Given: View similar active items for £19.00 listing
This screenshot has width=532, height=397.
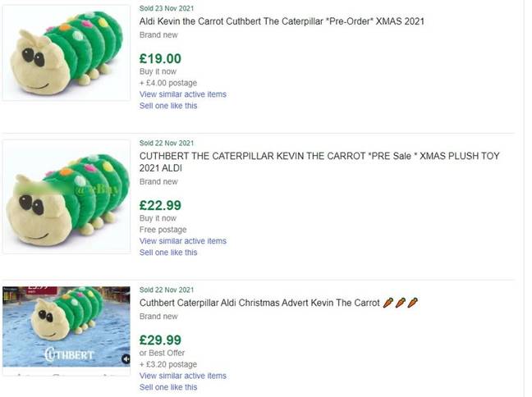Looking at the screenshot, I should click(x=183, y=94).
